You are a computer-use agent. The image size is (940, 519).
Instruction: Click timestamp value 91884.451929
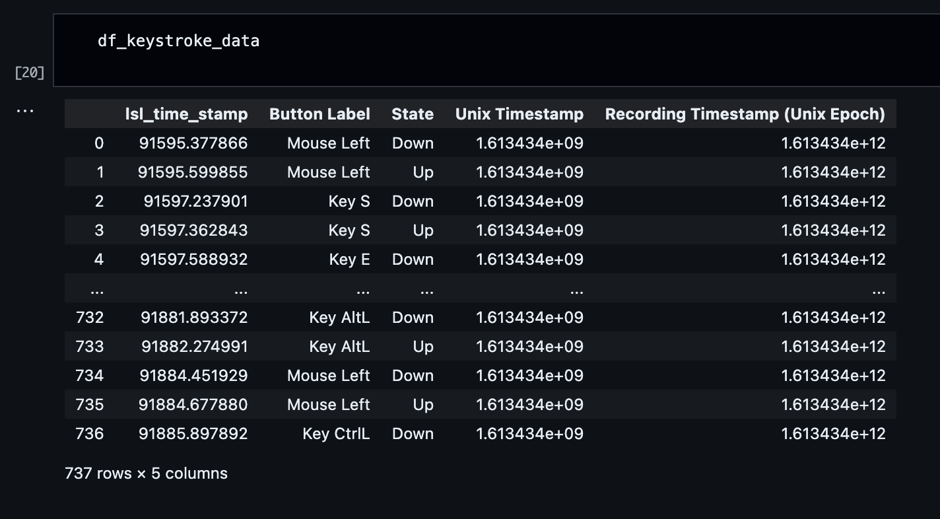coord(193,376)
